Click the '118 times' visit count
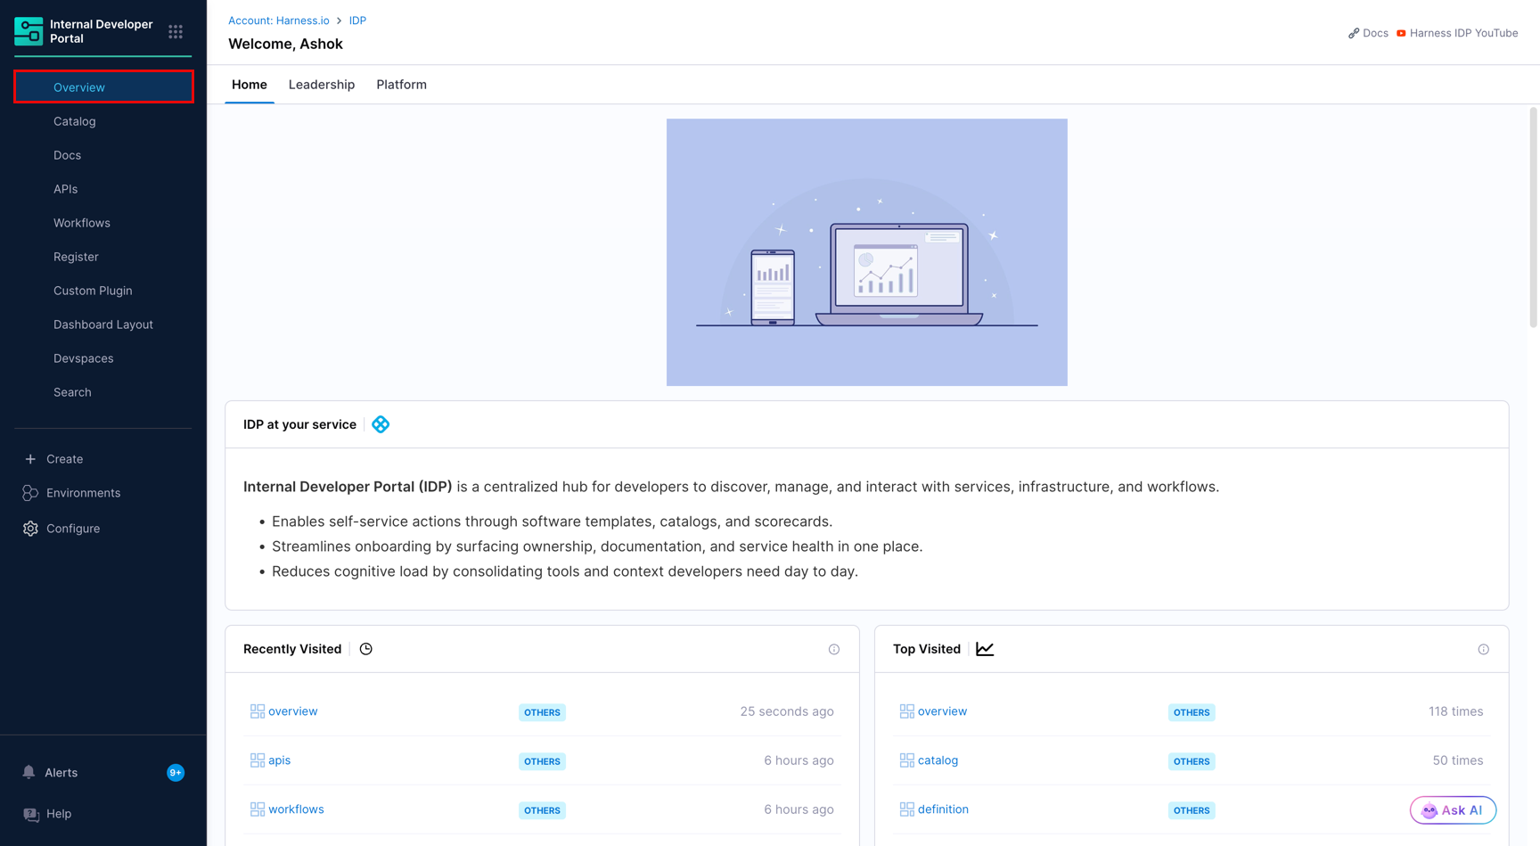1540x846 pixels. (x=1456, y=711)
